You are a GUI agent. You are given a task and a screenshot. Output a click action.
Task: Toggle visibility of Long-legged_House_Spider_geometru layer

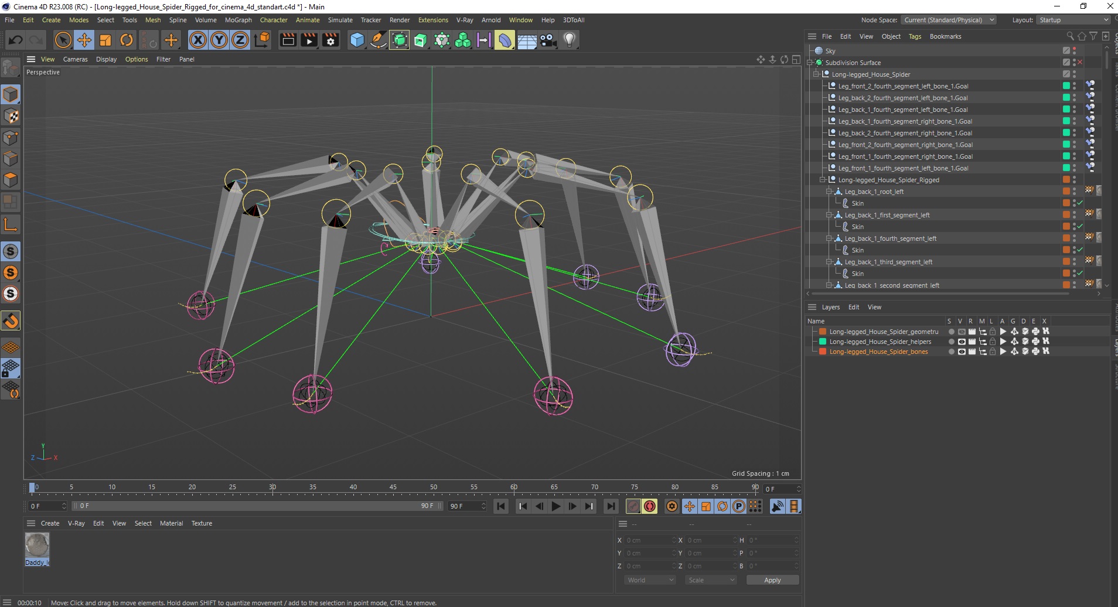click(x=962, y=332)
